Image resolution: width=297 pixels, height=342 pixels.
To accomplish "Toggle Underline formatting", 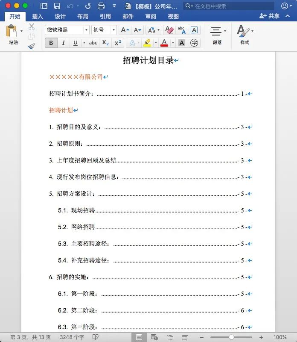I will click(x=76, y=43).
